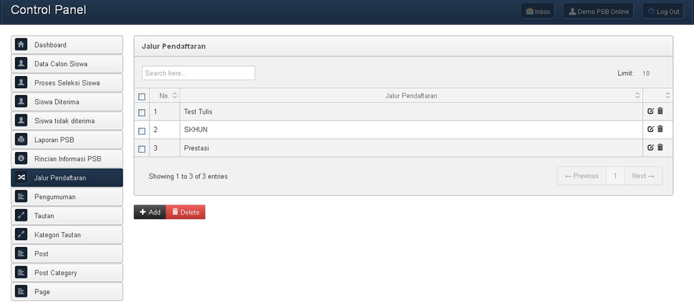Check the box for Test Tulis
Screen dimensions: 694x304
click(141, 113)
